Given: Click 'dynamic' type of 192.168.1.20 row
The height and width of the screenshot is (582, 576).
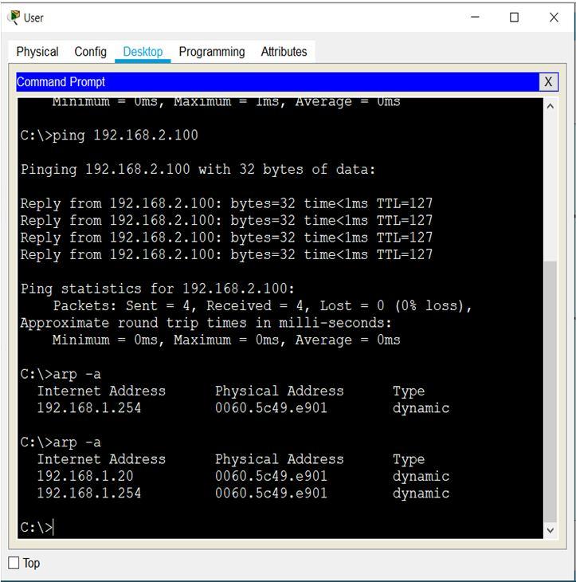Looking at the screenshot, I should [421, 476].
